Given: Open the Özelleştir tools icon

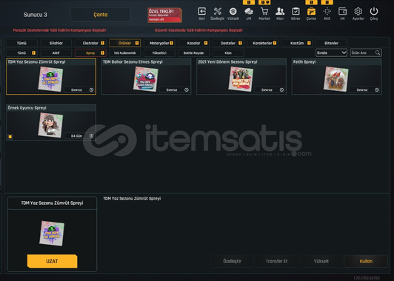Looking at the screenshot, I should (x=217, y=12).
